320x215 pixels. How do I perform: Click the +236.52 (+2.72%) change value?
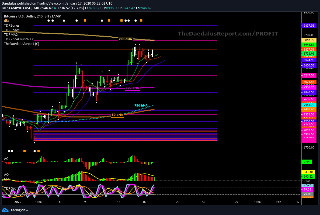(71, 8)
